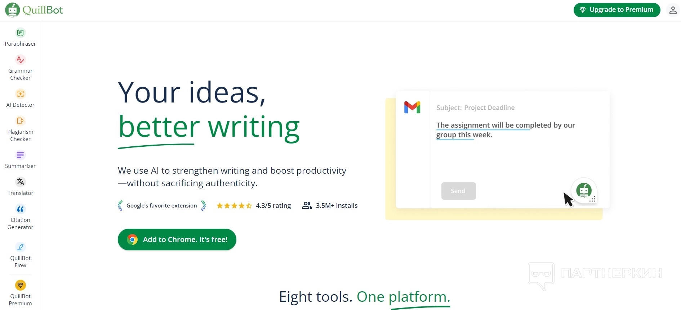Click the 'Google's favorite extension' badge
Image resolution: width=681 pixels, height=310 pixels.
click(x=162, y=206)
